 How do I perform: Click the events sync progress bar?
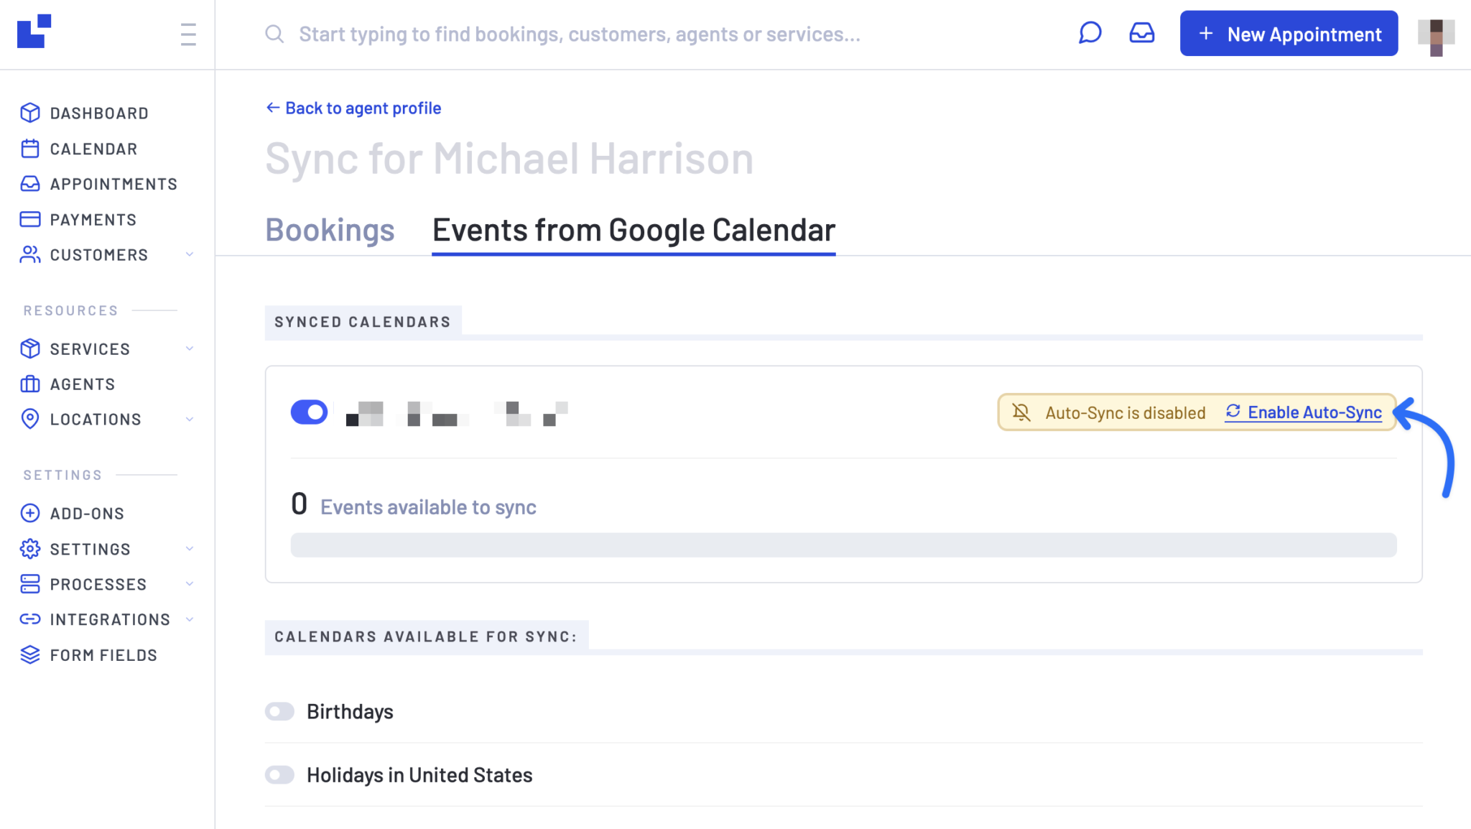point(843,545)
